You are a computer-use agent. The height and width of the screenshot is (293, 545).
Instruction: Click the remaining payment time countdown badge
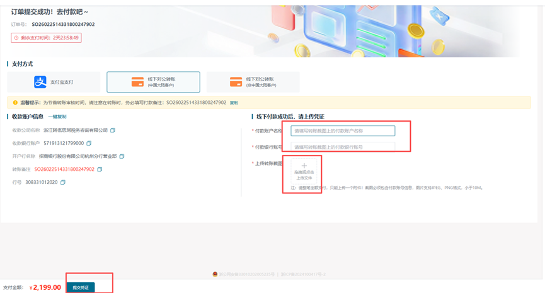pos(46,38)
